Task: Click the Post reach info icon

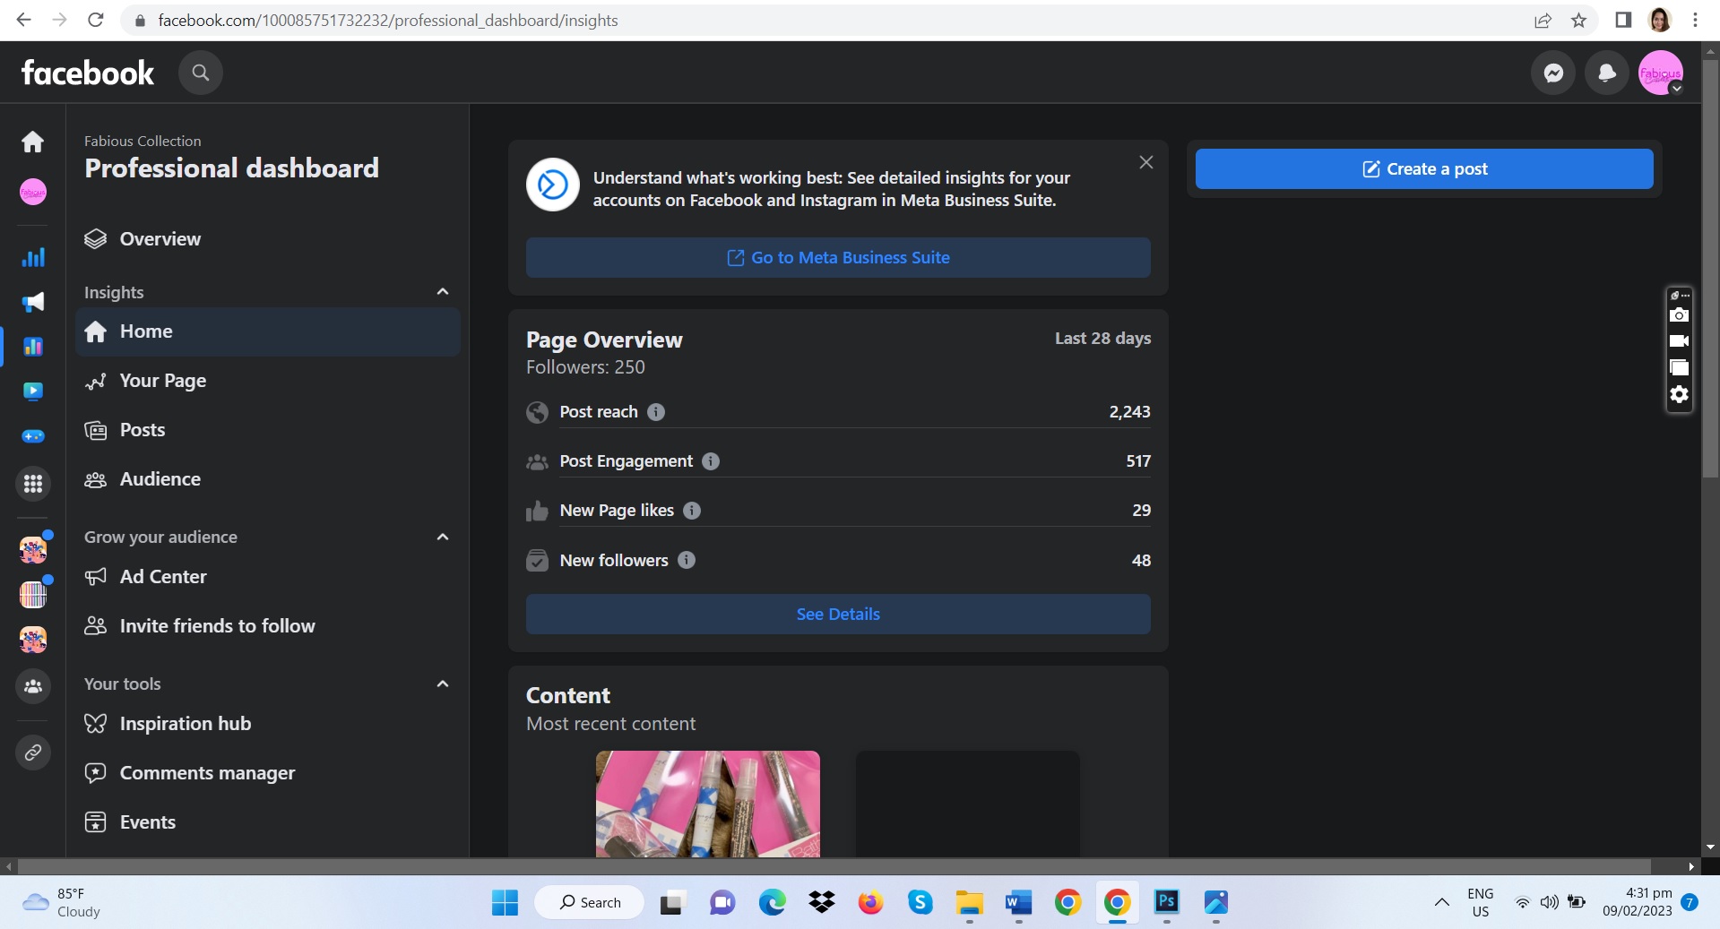Action: point(656,412)
